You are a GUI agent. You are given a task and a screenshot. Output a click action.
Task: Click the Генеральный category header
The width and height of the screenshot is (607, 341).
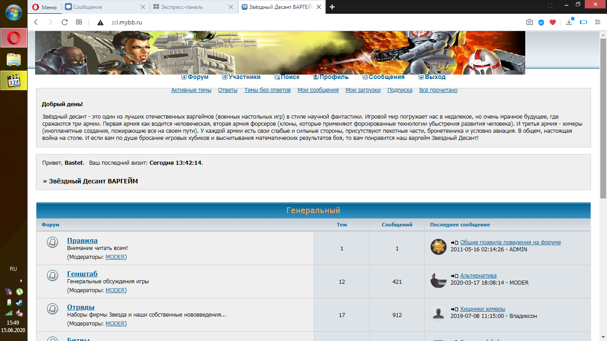click(x=313, y=210)
